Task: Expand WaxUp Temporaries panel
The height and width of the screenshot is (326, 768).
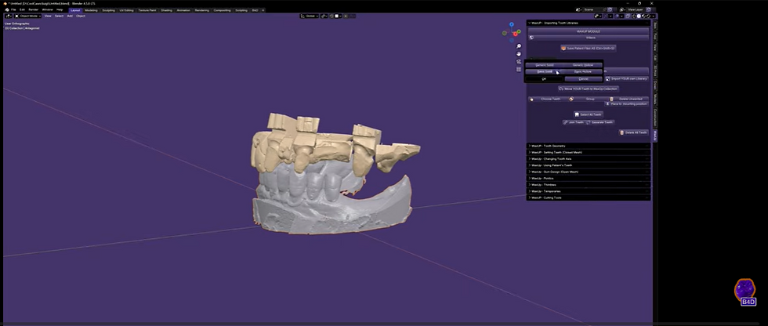Action: pyautogui.click(x=589, y=191)
